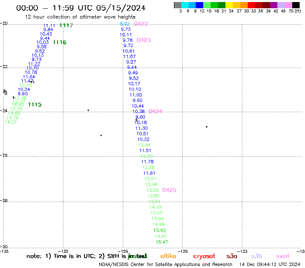Click the gray swatch in the legend
The image size is (305, 268).
coord(178,5)
